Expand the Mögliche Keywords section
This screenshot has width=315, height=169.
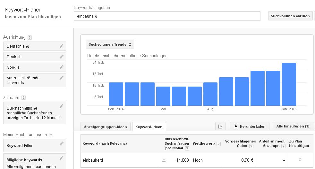pyautogui.click(x=35, y=162)
